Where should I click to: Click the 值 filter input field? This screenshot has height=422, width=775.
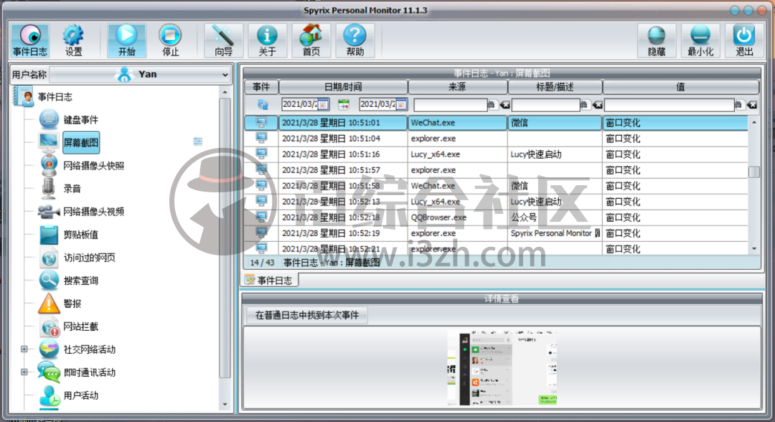coord(670,104)
